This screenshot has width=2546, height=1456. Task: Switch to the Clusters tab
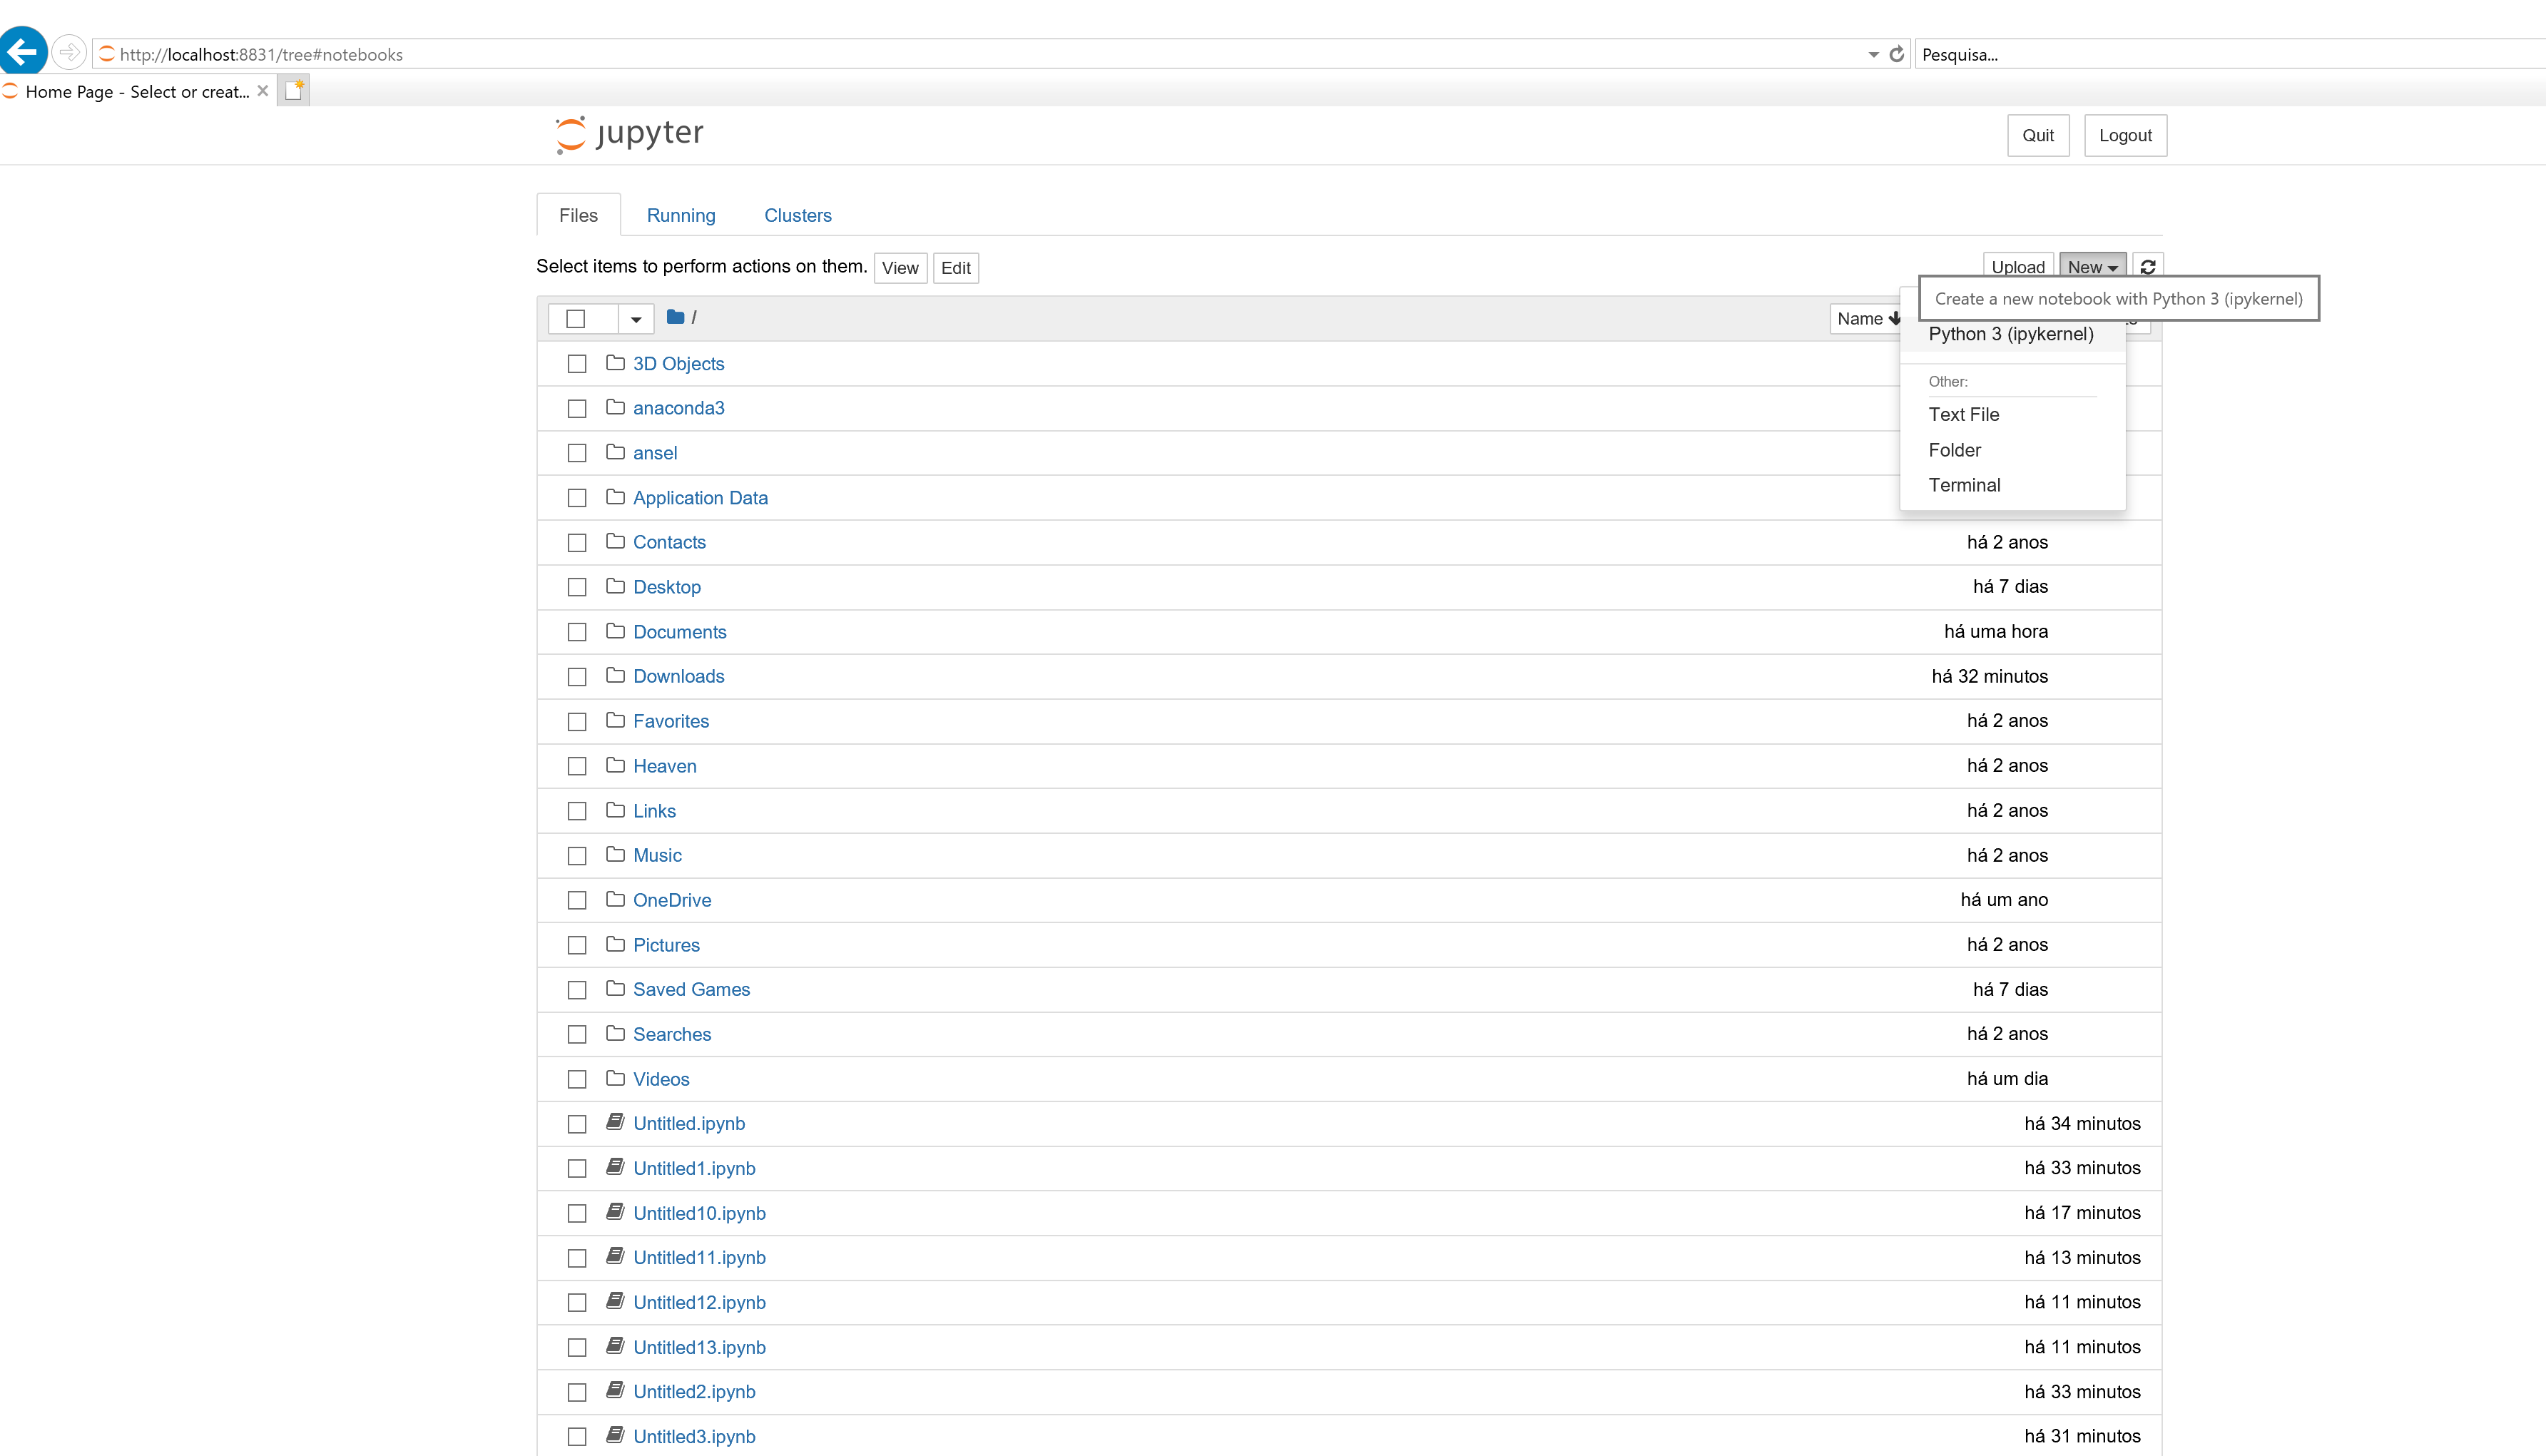tap(798, 215)
